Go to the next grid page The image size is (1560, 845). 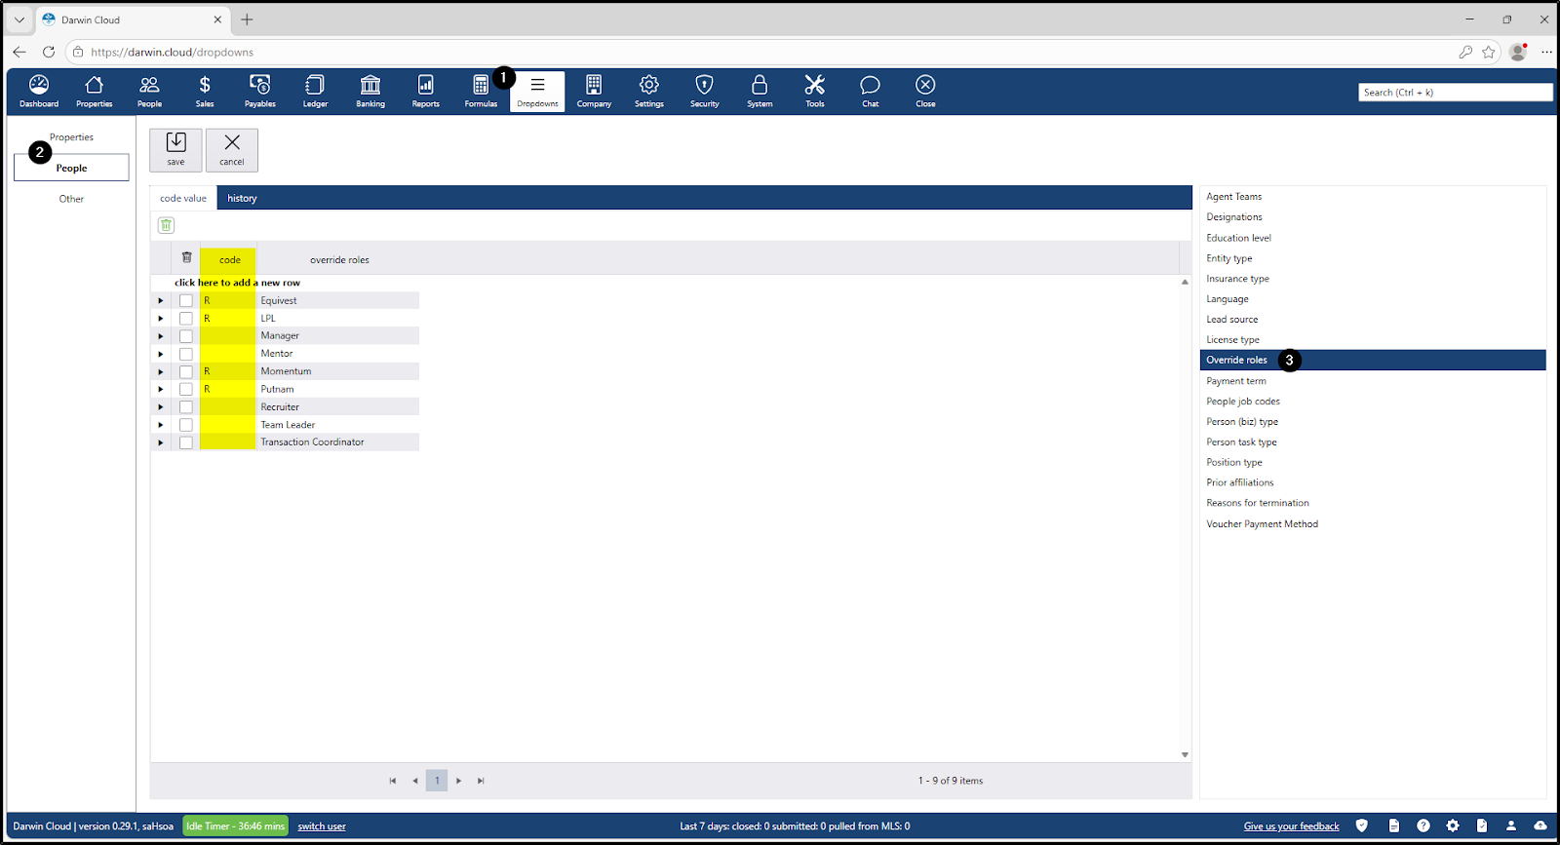click(459, 781)
